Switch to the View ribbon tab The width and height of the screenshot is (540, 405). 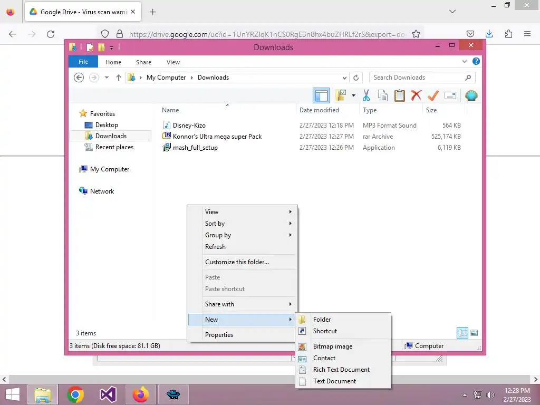(x=173, y=62)
